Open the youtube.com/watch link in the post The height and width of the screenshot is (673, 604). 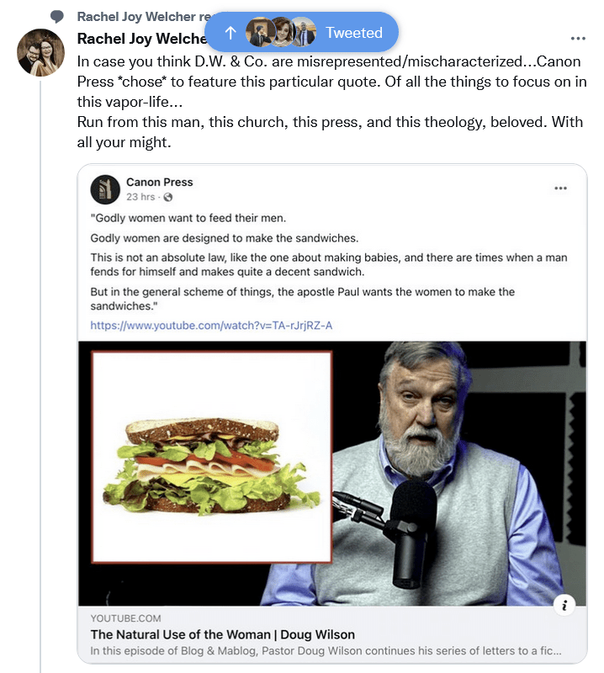(x=211, y=325)
